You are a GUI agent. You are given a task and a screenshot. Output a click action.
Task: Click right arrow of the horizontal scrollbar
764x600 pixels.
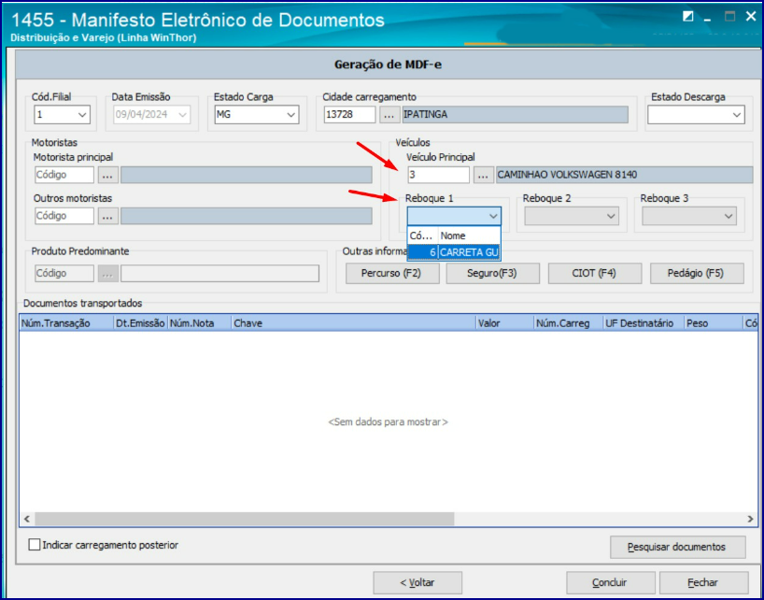pos(750,519)
